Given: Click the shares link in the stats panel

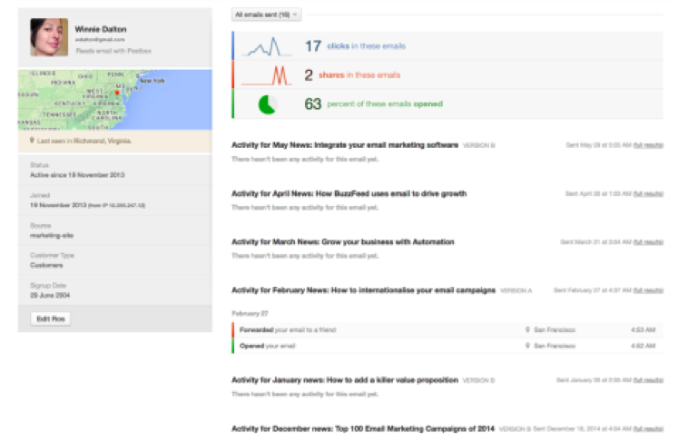Looking at the screenshot, I should [330, 75].
